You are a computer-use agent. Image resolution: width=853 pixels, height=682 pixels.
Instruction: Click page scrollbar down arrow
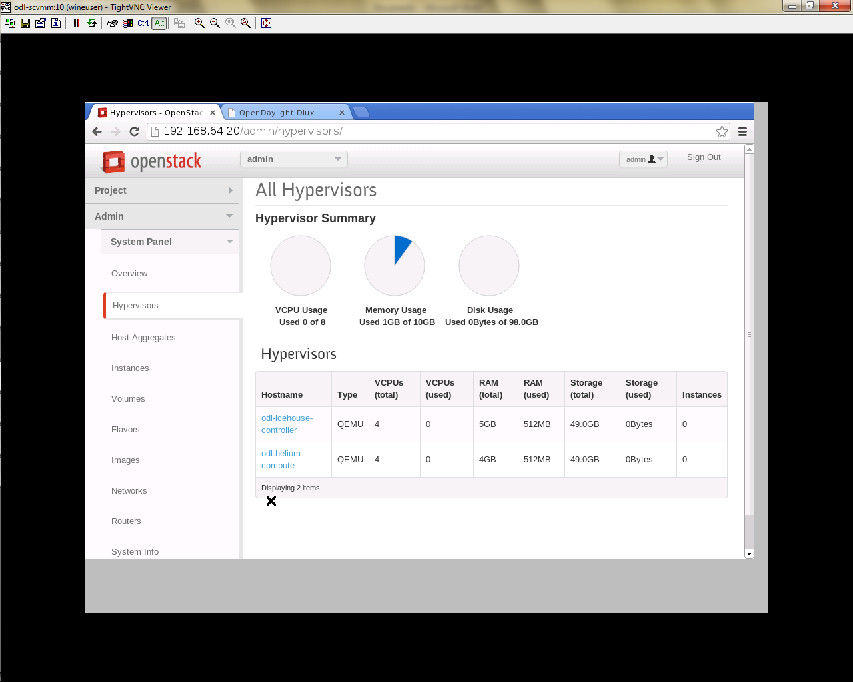[749, 553]
